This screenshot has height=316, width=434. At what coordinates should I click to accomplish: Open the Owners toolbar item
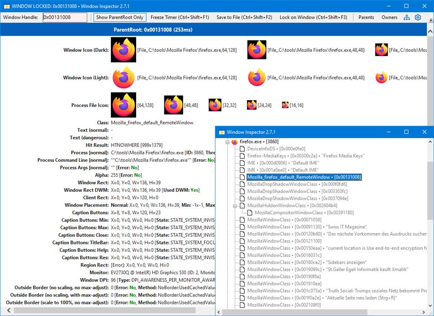pos(389,17)
